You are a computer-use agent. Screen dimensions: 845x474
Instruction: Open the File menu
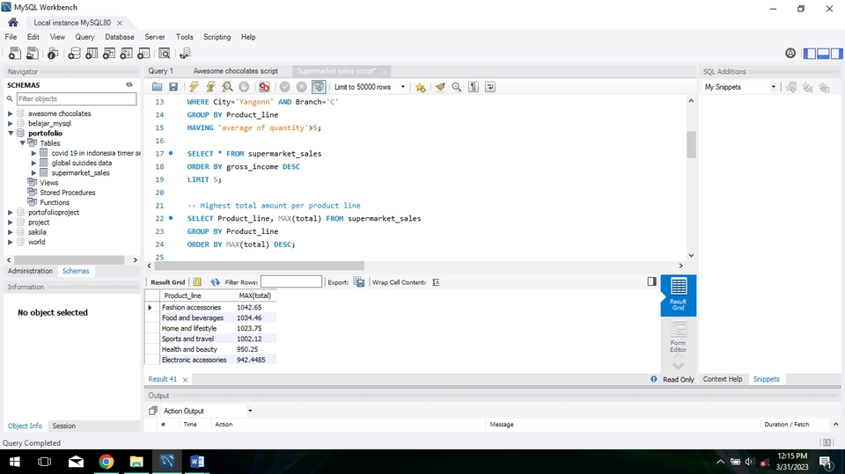coord(11,37)
